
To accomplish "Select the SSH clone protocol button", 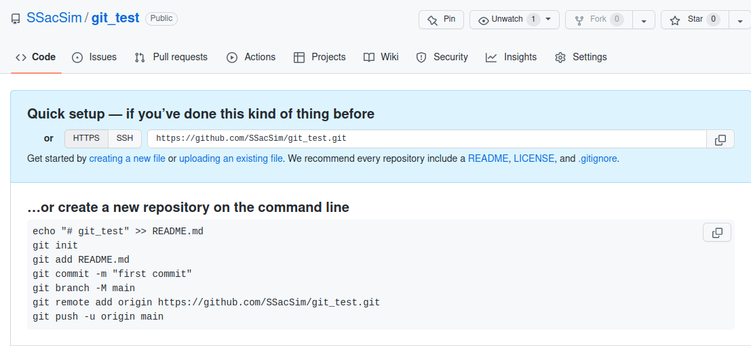I will (x=125, y=139).
